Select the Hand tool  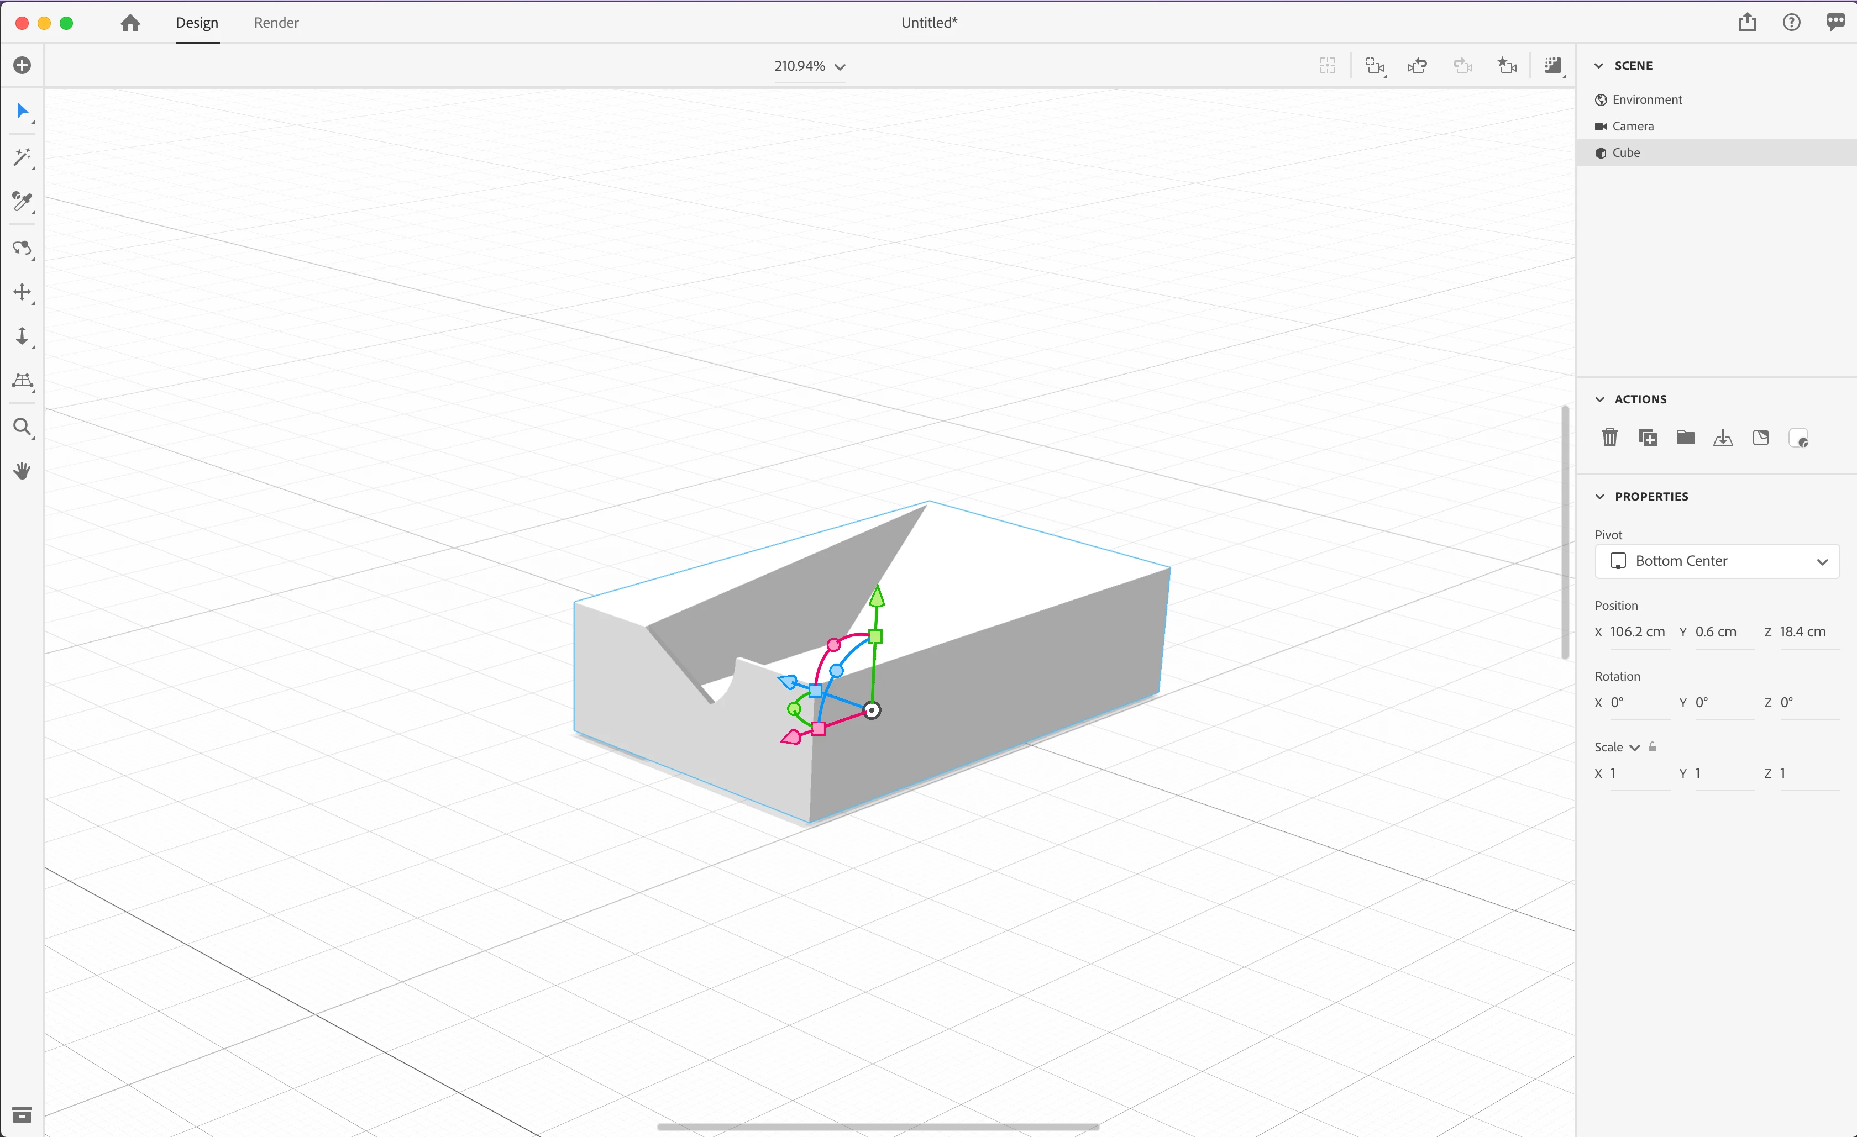pyautogui.click(x=22, y=471)
